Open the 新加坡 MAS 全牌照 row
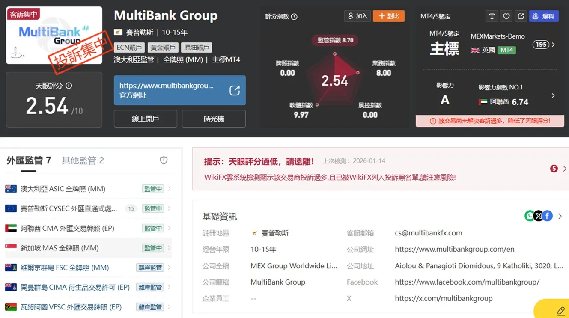This screenshot has width=569, height=318. tap(88, 248)
